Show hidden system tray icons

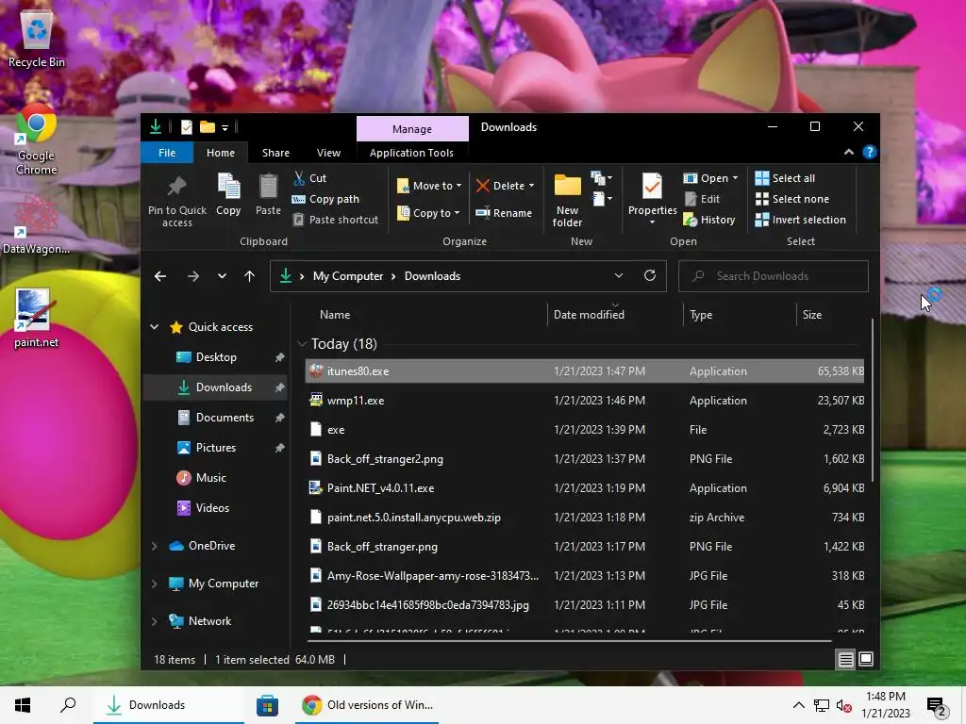click(798, 705)
